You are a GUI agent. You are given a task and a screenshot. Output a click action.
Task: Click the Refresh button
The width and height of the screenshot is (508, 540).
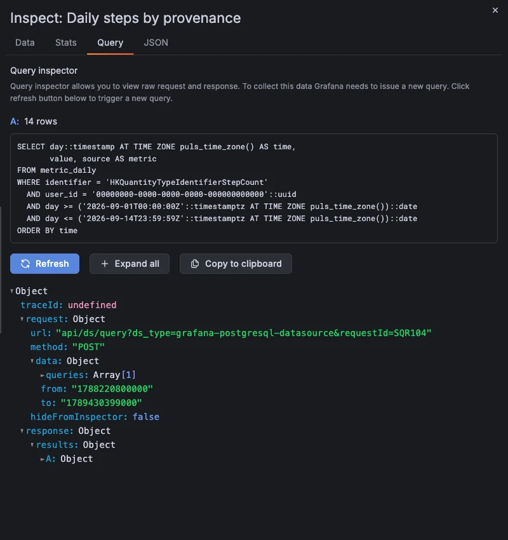pyautogui.click(x=44, y=264)
